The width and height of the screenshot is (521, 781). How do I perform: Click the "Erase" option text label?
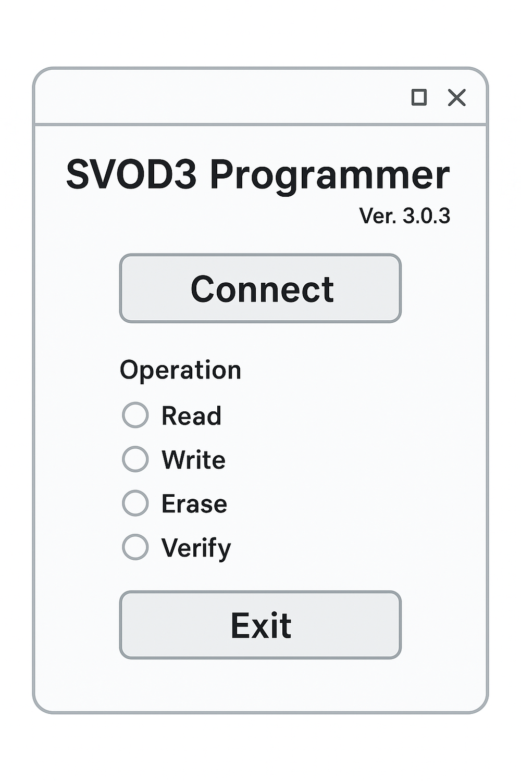point(194,504)
